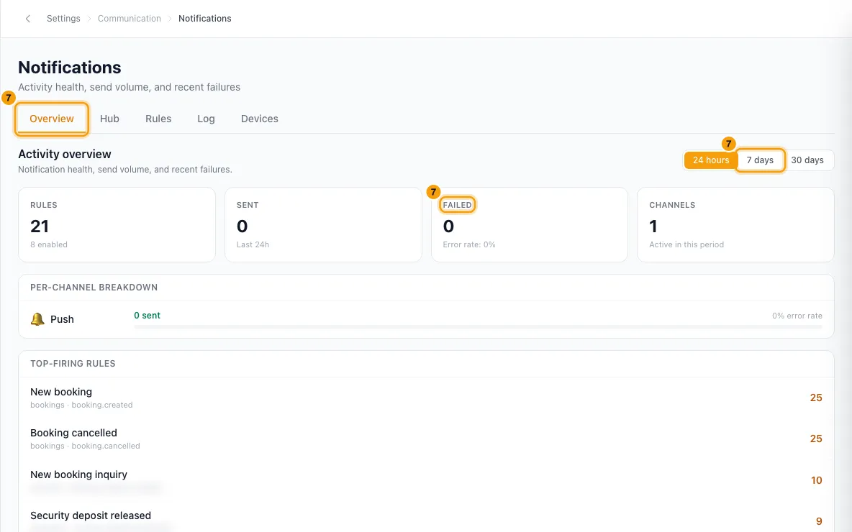Click the count 9 for Security deposit released
The height and width of the screenshot is (532, 852).
(x=819, y=522)
